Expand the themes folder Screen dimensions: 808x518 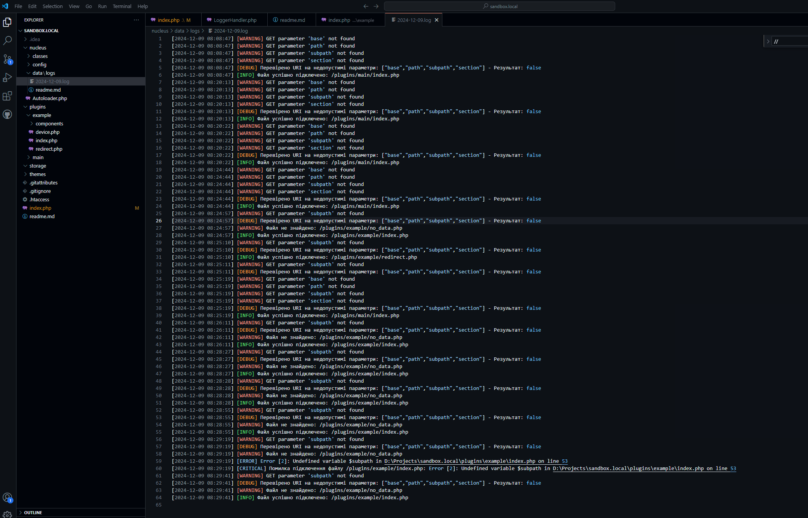[37, 174]
